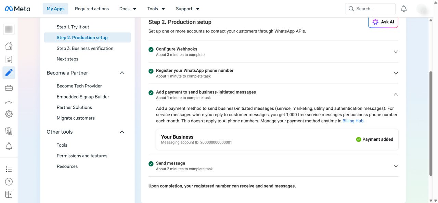Click the Step 2. Production setup heading
This screenshot has height=203, width=438.
180,22
